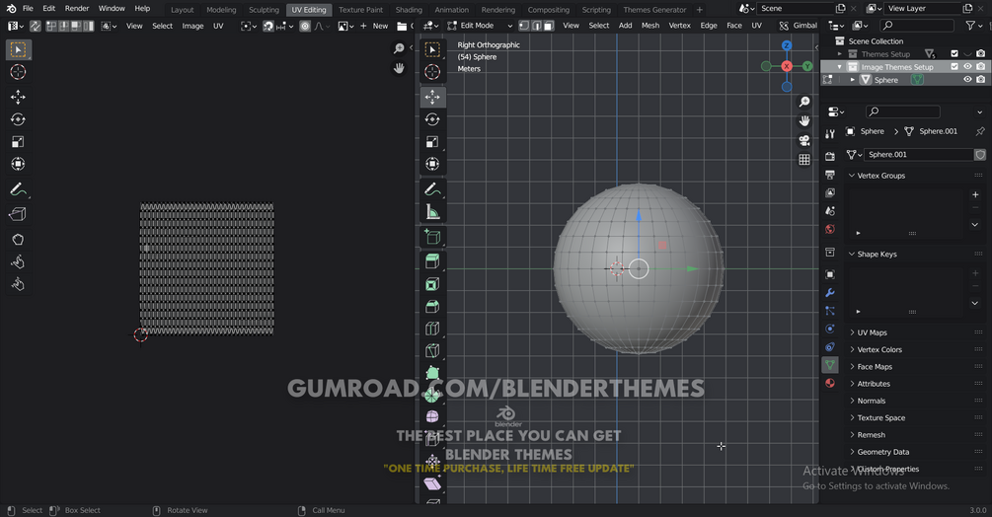Select the Cursor tool in 3D viewport
992x517 pixels.
pyautogui.click(x=432, y=72)
